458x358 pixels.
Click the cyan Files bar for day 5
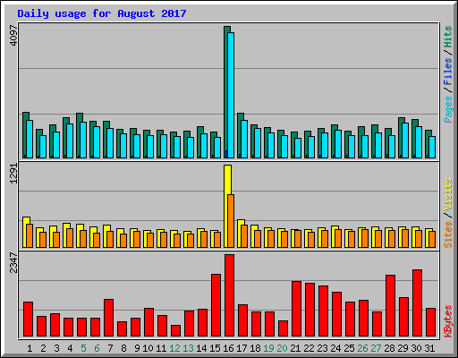click(83, 140)
